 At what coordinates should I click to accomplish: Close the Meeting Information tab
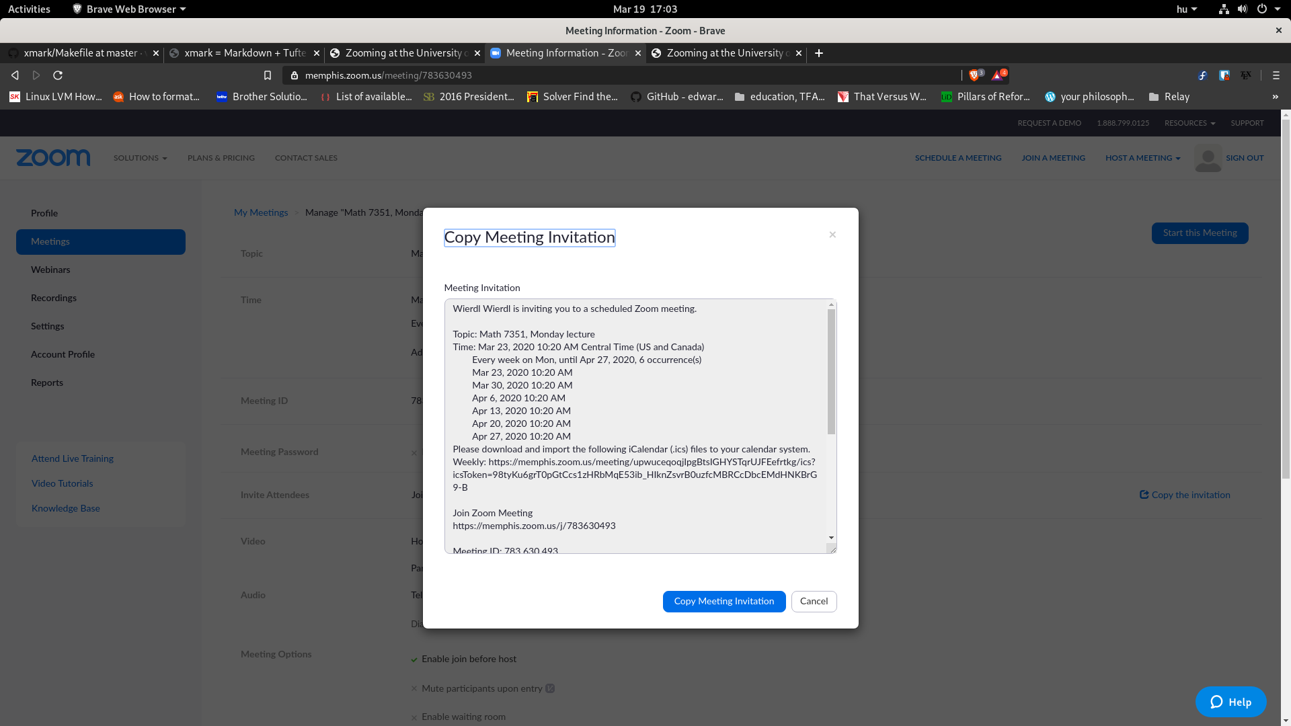pos(638,53)
